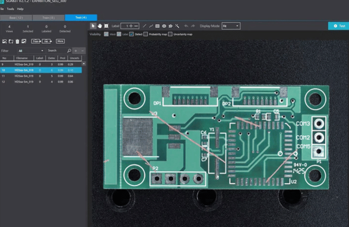Image resolution: width=349 pixels, height=227 pixels.
Task: Click the search magnifier icon
Action: tap(69, 50)
